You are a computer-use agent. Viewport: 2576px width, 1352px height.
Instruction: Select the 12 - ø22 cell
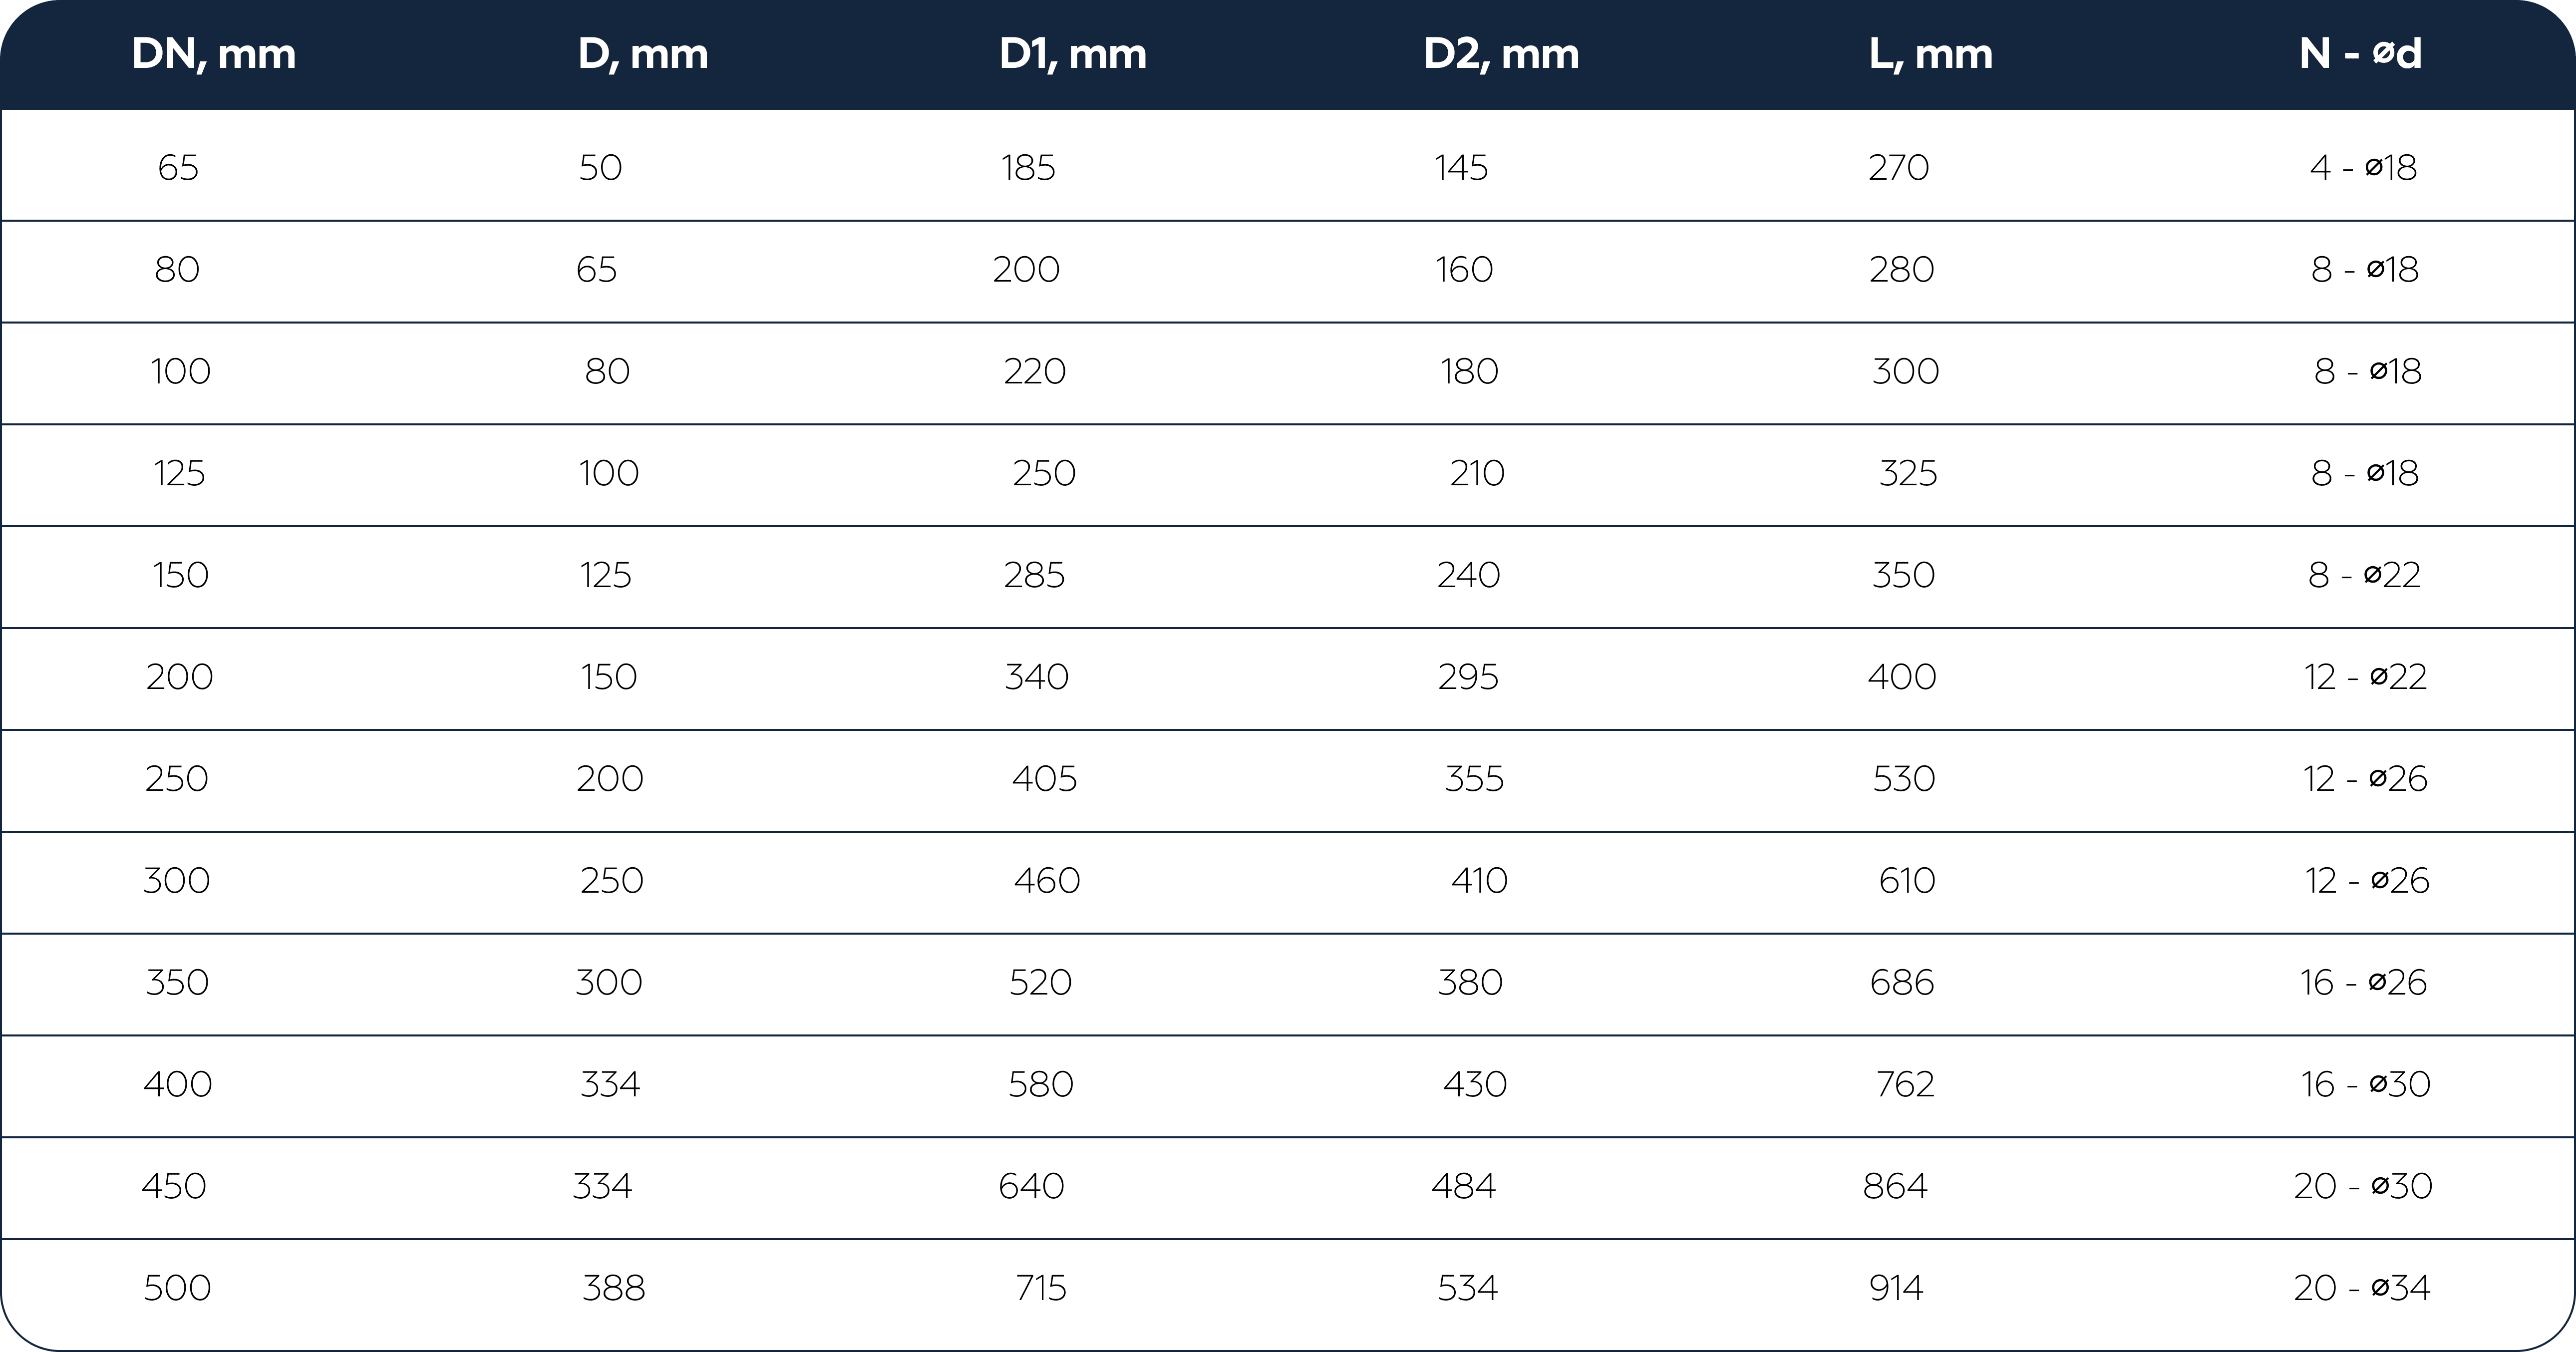[x=2365, y=677]
